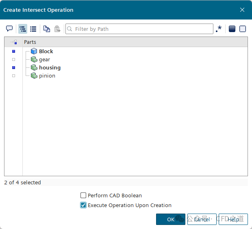Click the Parts column header
The height and width of the screenshot is (229, 252).
[30, 42]
